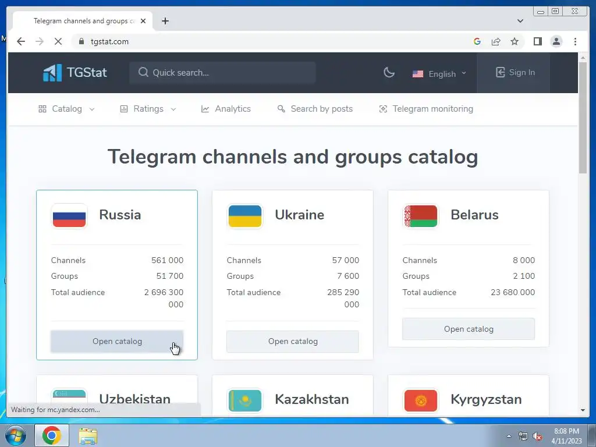Click the Ukraine card title
The width and height of the screenshot is (596, 447).
[300, 215]
